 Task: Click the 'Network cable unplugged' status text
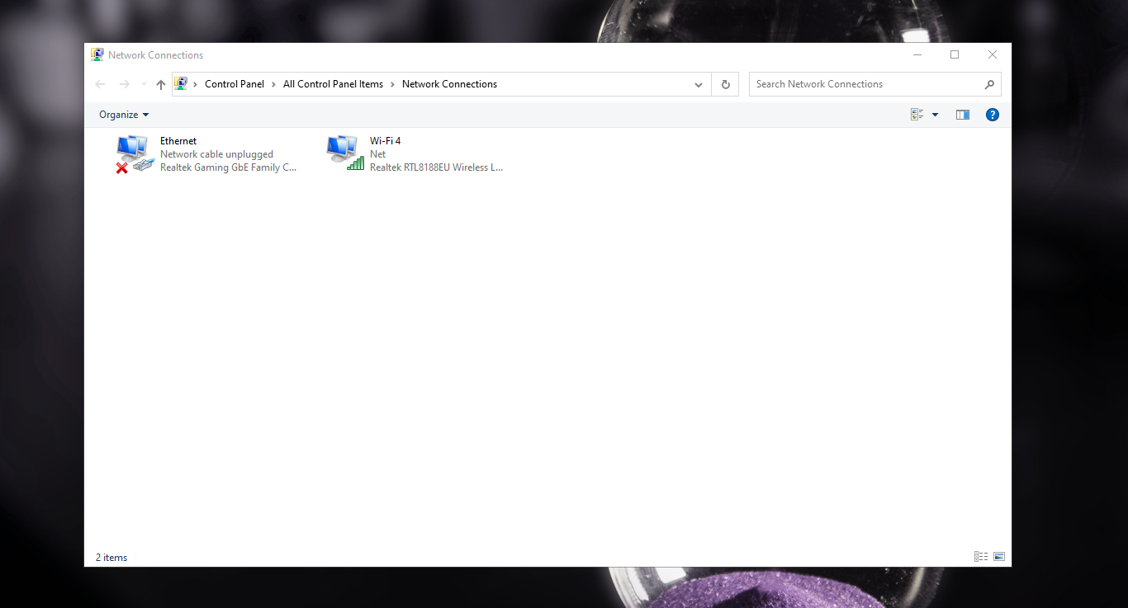tap(216, 154)
